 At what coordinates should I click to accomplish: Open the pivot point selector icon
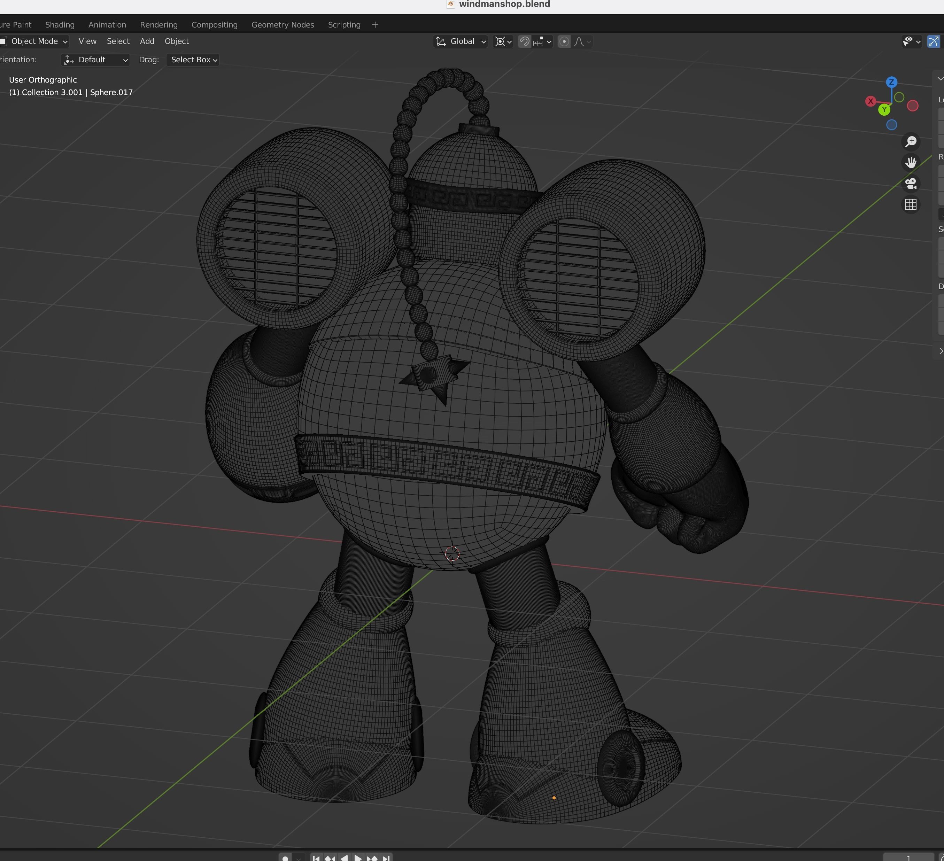pos(504,42)
